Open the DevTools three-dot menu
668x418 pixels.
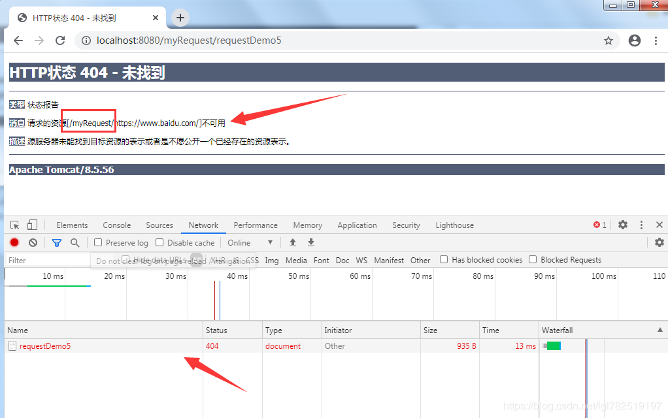click(641, 225)
